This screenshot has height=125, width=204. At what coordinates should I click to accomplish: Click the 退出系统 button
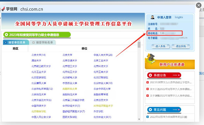pyautogui.click(x=181, y=46)
